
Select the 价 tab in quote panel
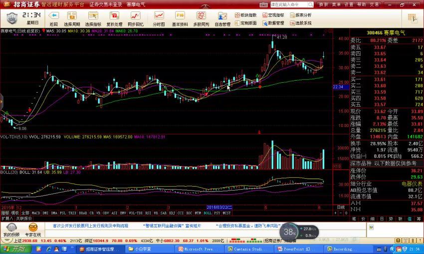[364, 219]
